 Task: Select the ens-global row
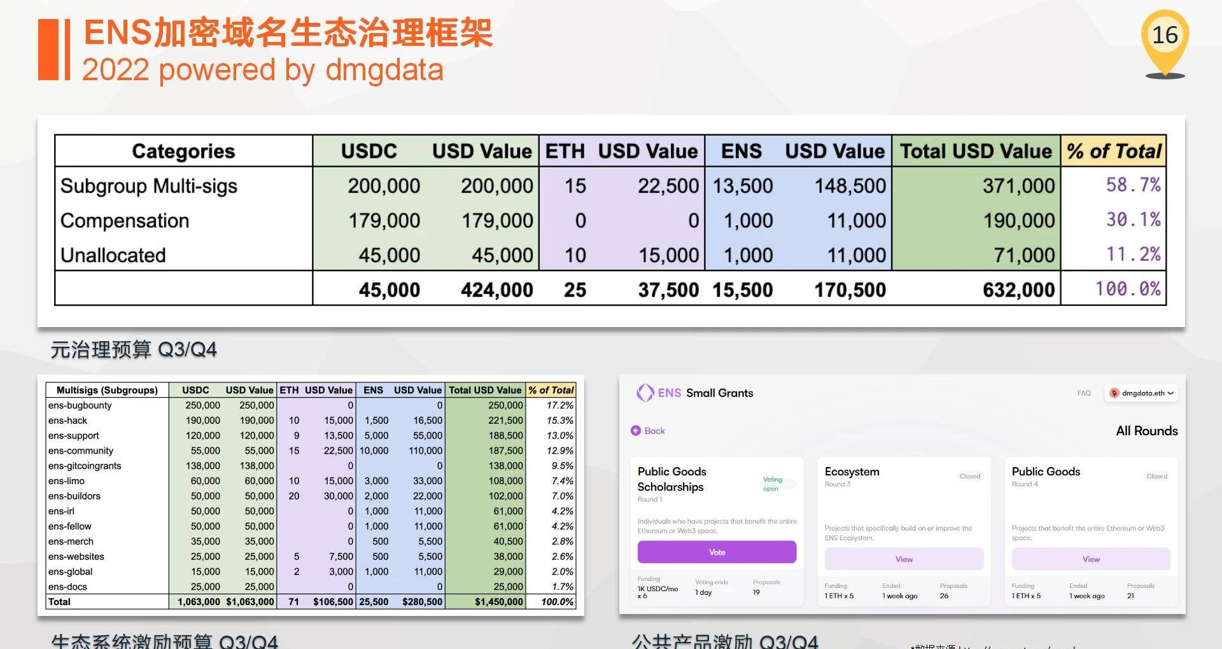(x=311, y=571)
